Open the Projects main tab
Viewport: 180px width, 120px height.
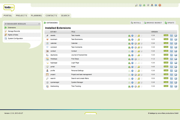tap(21, 16)
